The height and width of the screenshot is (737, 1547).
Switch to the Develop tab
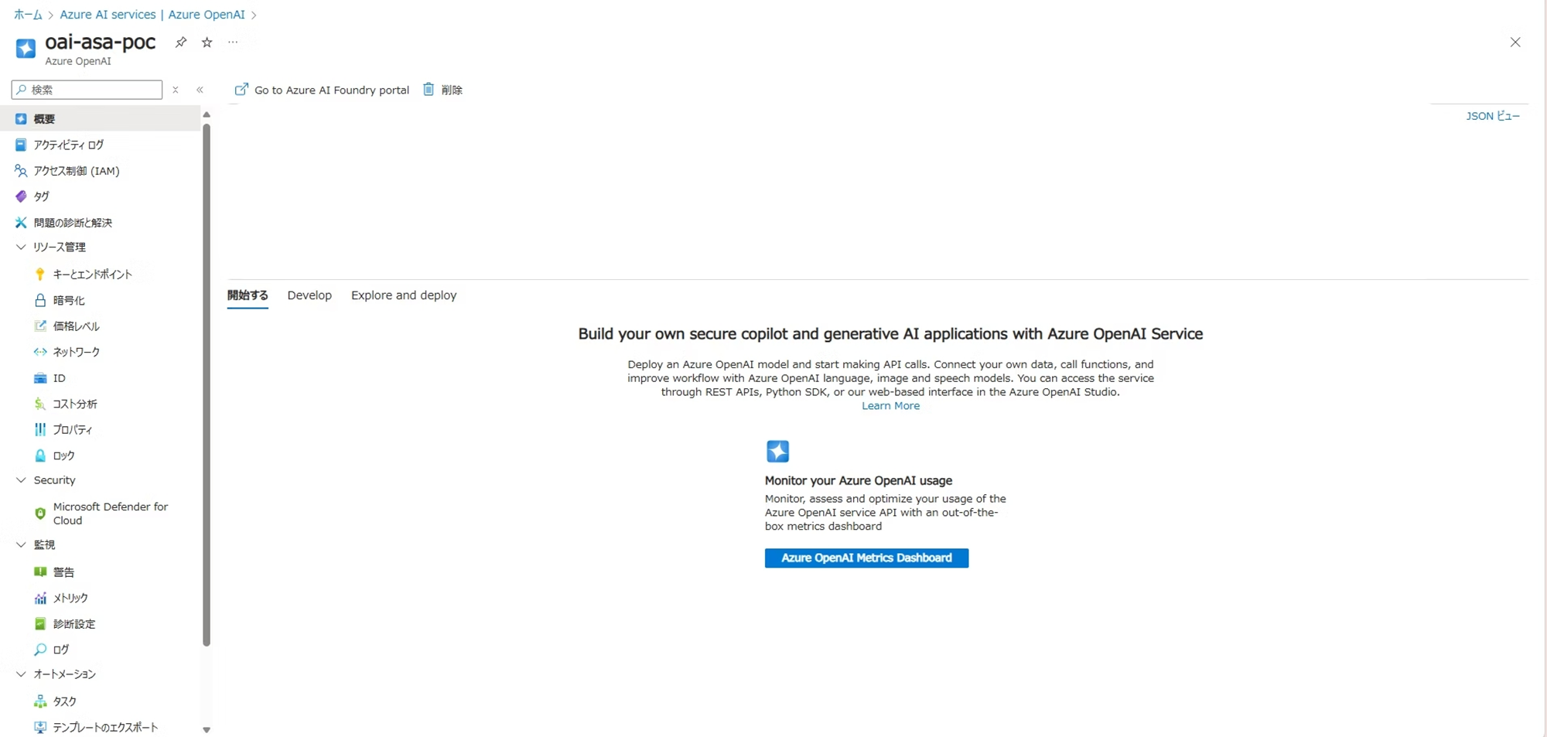[309, 295]
